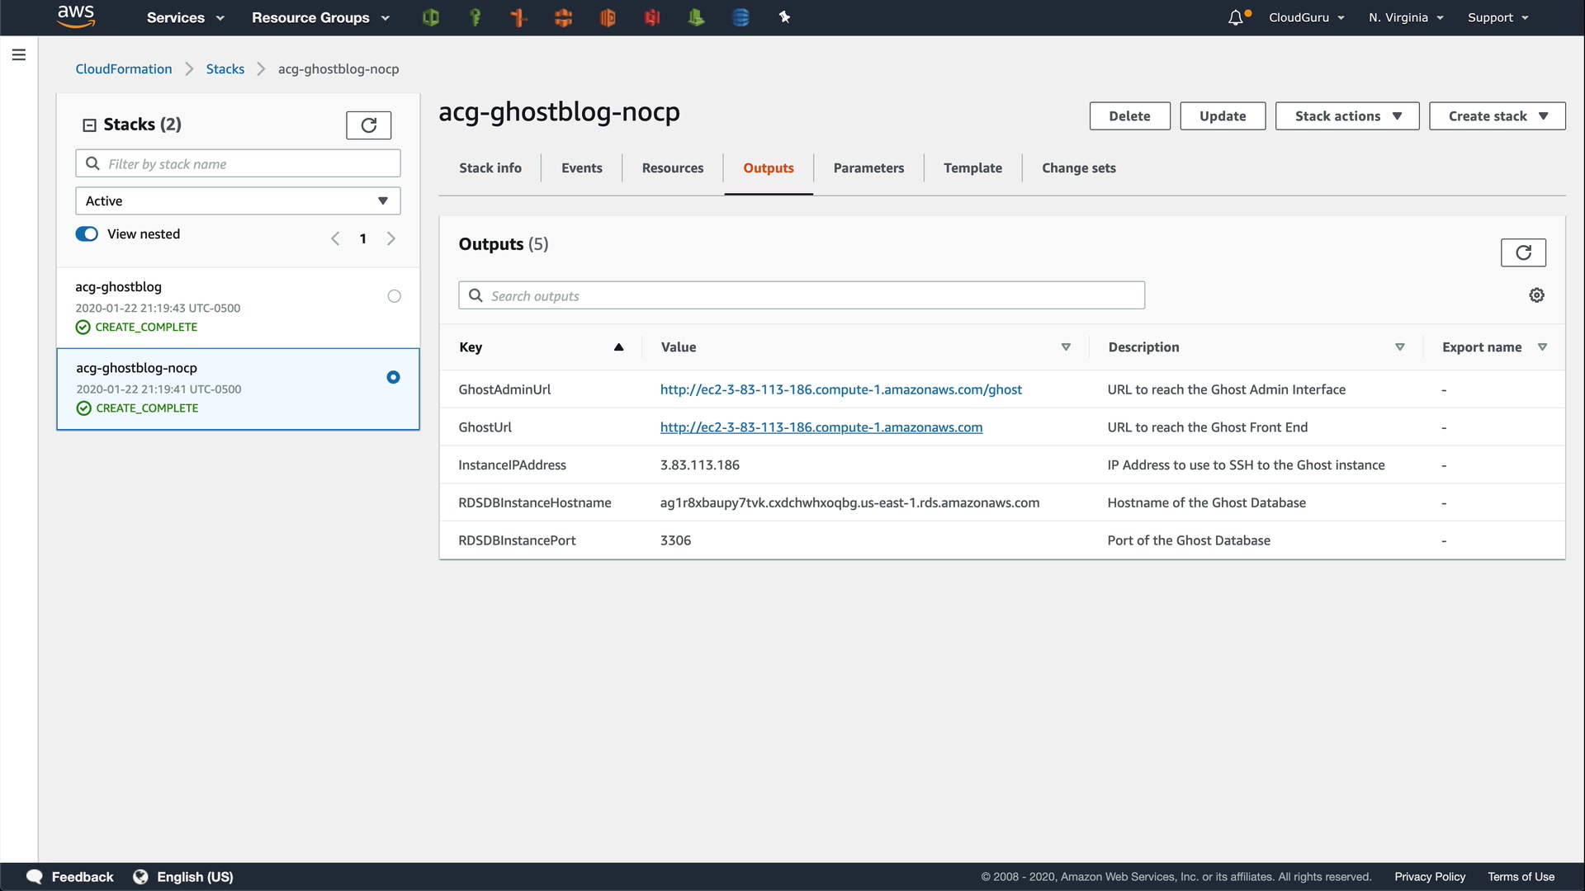
Task: Refresh the Outputs table
Action: click(1522, 252)
